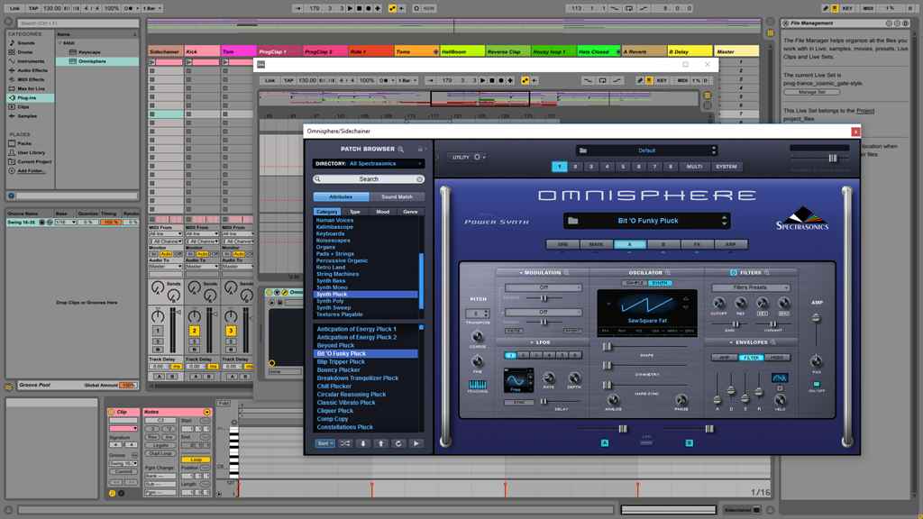Open the Utility gear menu in Omnisphere
Screen dimensions: 923x519
tap(478, 157)
